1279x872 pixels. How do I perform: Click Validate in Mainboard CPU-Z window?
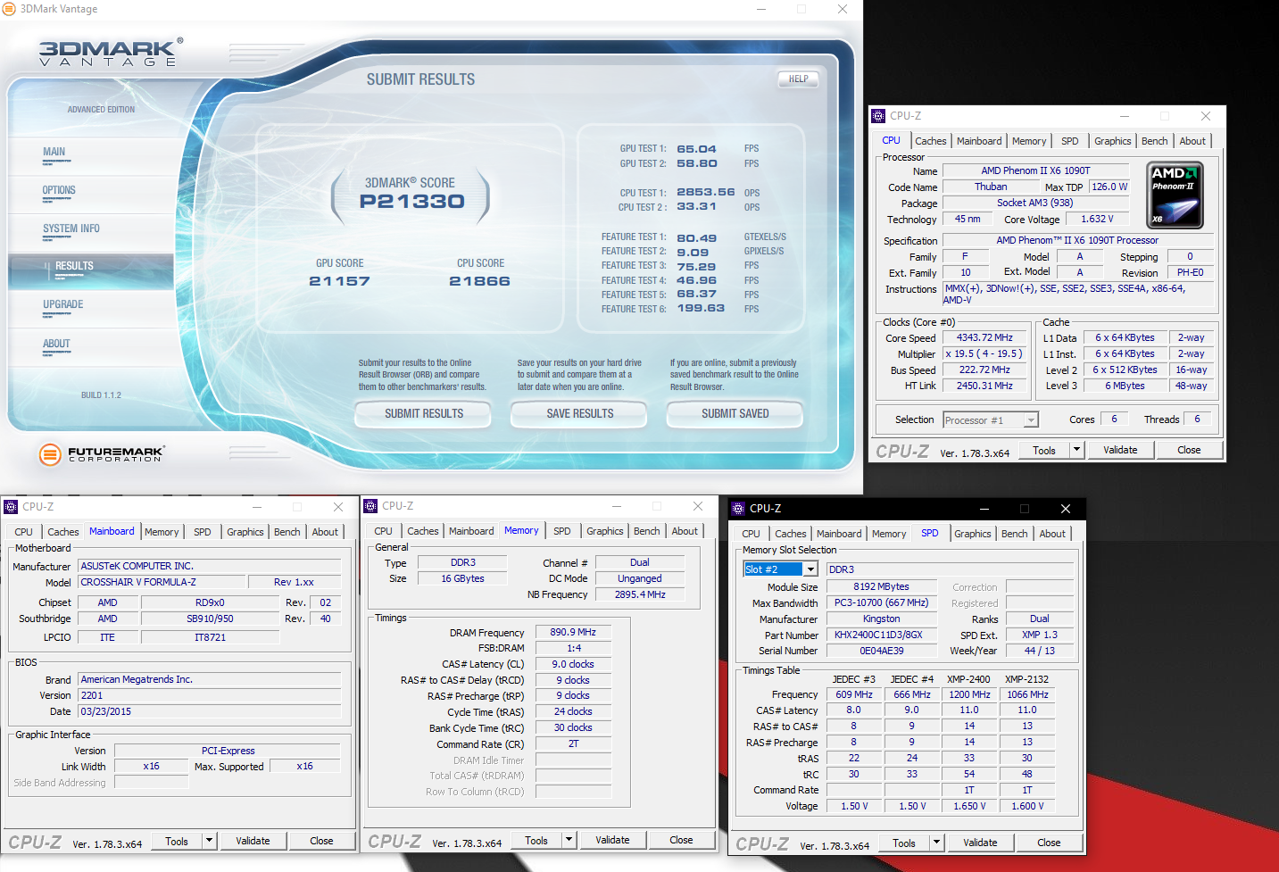point(253,841)
